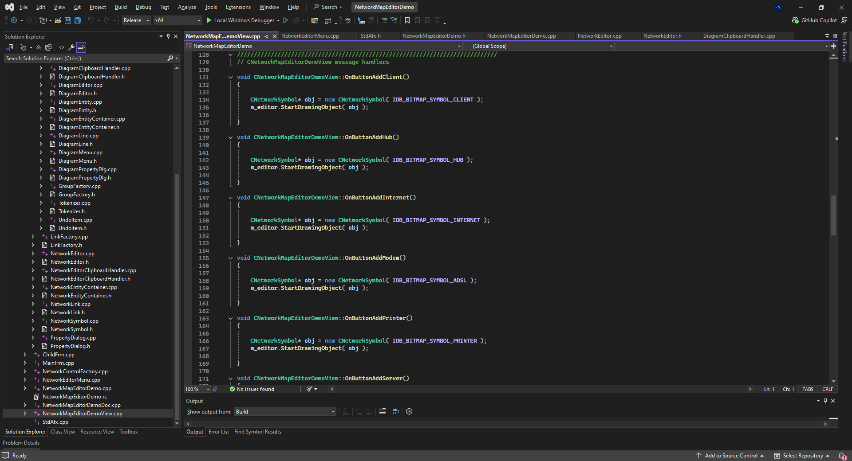Open the Extensions menu
852x461 pixels.
coord(238,7)
